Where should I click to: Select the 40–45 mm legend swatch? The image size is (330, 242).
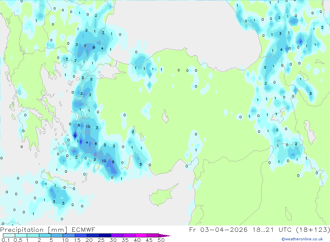141,235
